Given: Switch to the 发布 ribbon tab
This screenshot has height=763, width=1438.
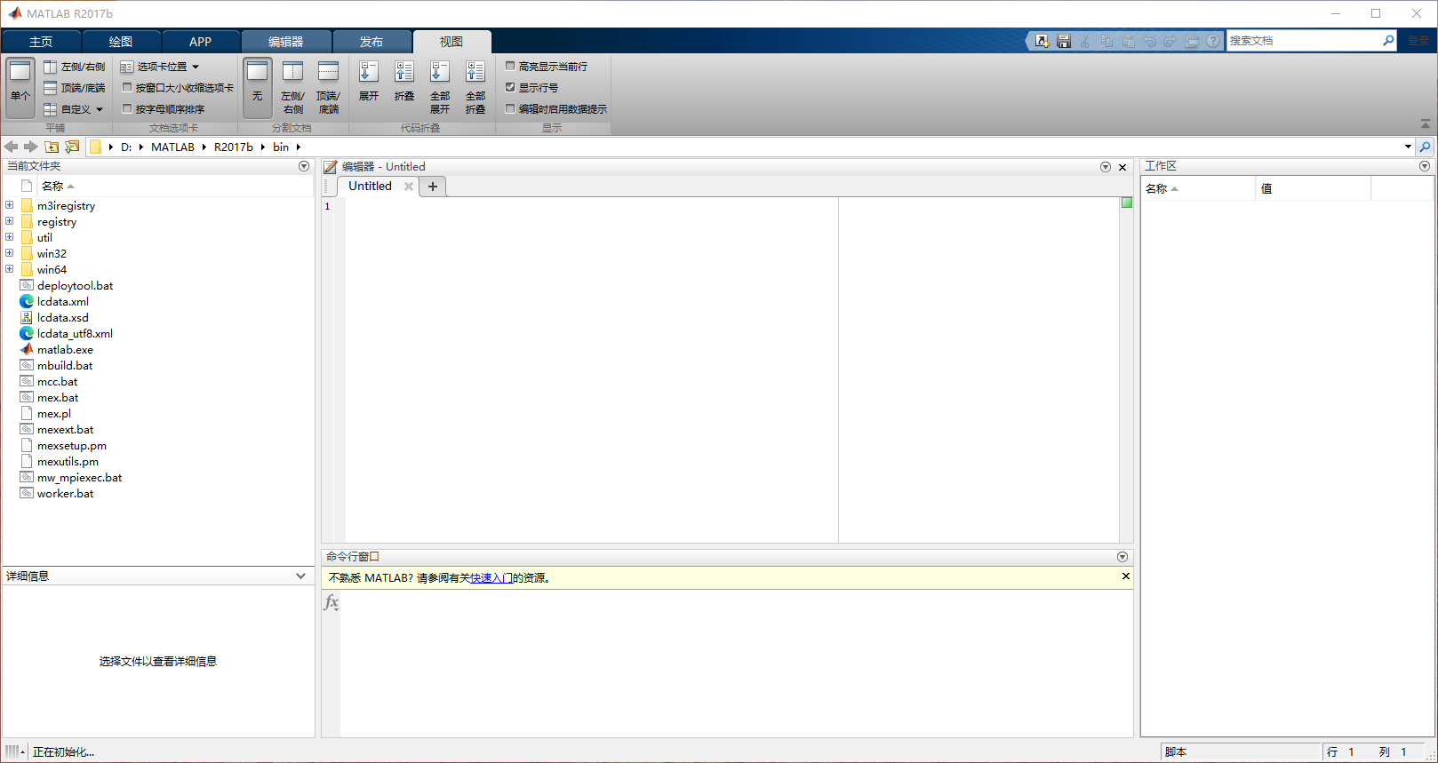Looking at the screenshot, I should pyautogui.click(x=371, y=42).
